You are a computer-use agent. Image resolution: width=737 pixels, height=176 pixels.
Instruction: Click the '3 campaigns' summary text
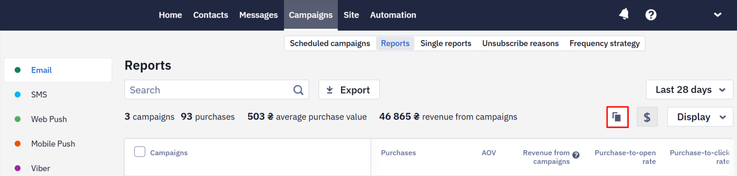tap(149, 117)
